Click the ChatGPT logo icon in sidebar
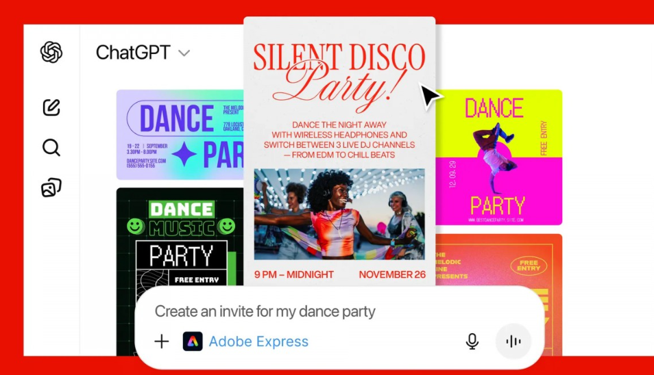Image resolution: width=654 pixels, height=375 pixels. click(51, 53)
